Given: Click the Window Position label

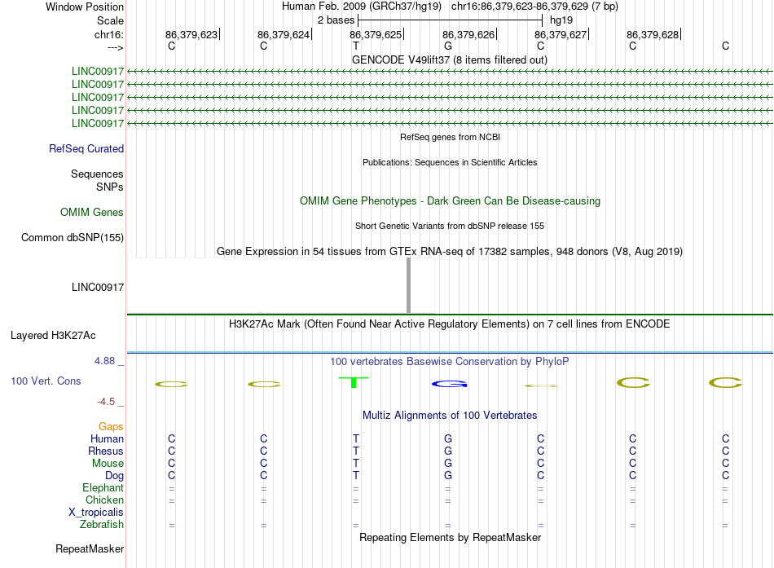Looking at the screenshot, I should [x=85, y=7].
